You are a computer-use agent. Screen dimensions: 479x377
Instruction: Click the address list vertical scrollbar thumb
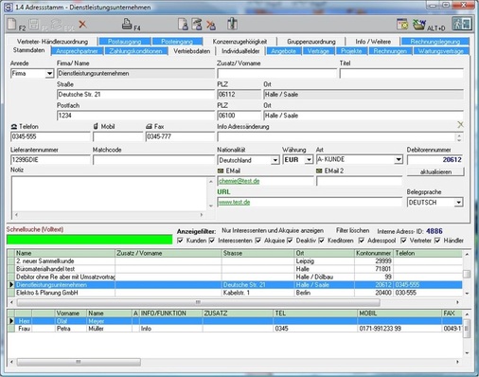click(467, 274)
